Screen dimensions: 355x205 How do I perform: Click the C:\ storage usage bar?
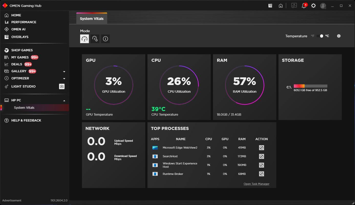click(x=310, y=86)
